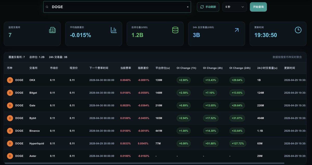Click the 平台持仓(u) column header
This screenshot has width=312, height=165.
tap(163, 68)
